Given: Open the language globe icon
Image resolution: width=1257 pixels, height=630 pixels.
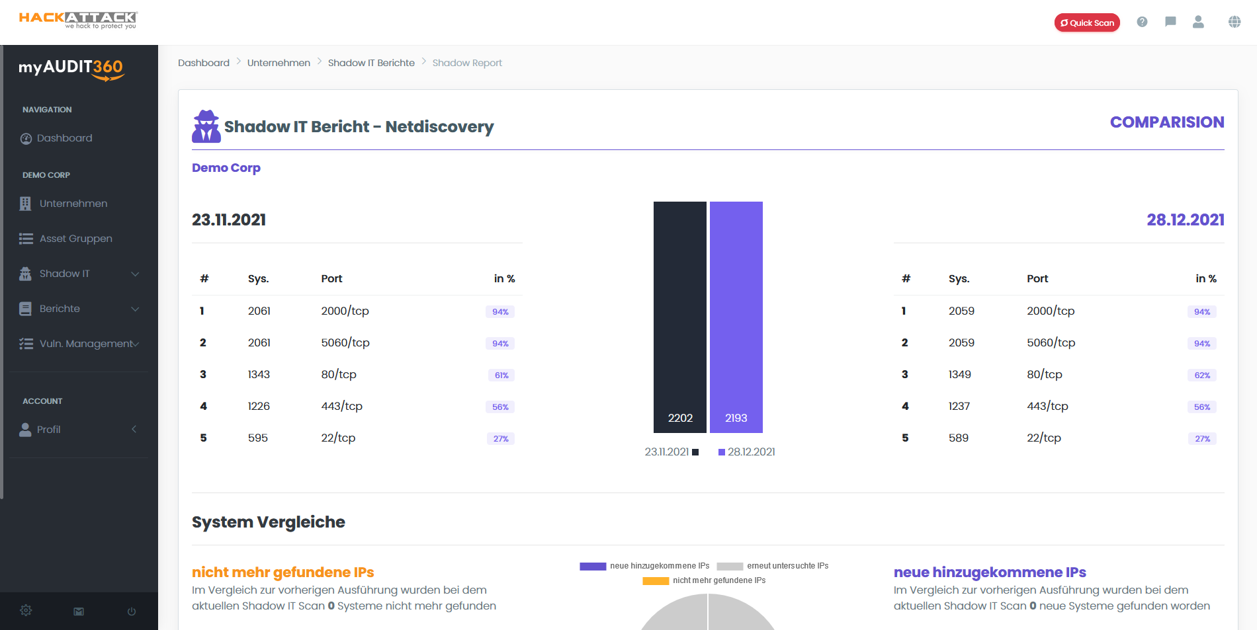Looking at the screenshot, I should click(1235, 22).
